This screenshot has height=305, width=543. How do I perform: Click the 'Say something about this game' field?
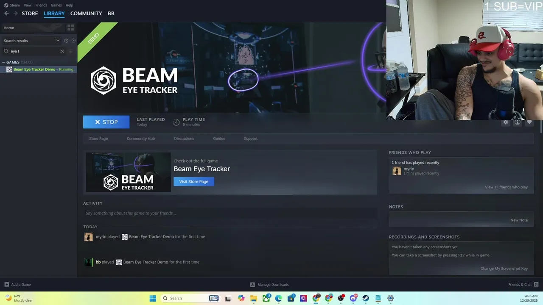230,213
